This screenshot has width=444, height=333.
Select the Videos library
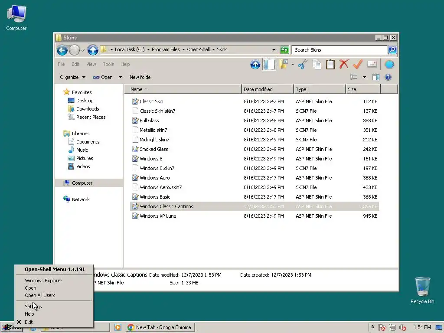coord(79,166)
